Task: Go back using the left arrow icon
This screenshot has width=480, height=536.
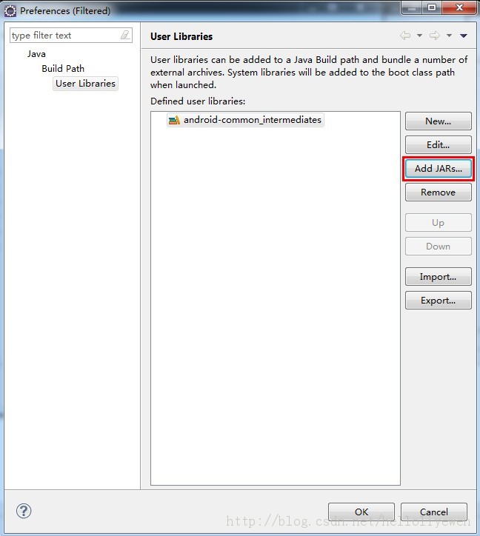Action: (405, 36)
